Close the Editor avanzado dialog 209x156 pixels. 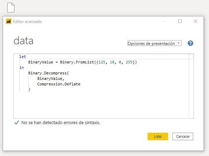196,21
